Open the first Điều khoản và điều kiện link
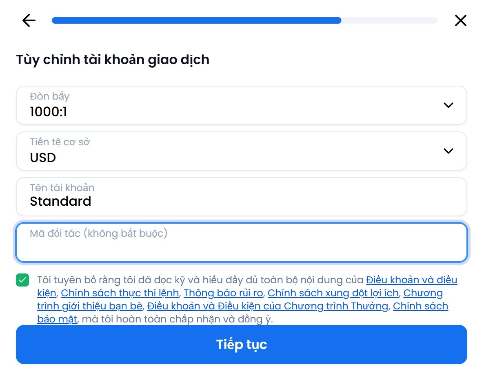 coord(411,280)
